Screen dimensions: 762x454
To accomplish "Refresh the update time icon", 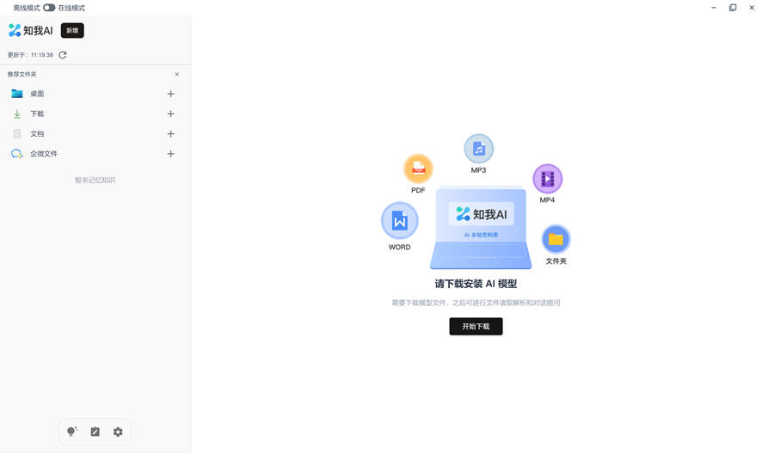I will pyautogui.click(x=63, y=55).
